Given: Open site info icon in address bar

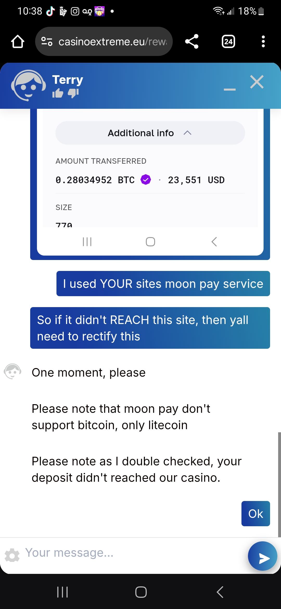Looking at the screenshot, I should pyautogui.click(x=47, y=42).
